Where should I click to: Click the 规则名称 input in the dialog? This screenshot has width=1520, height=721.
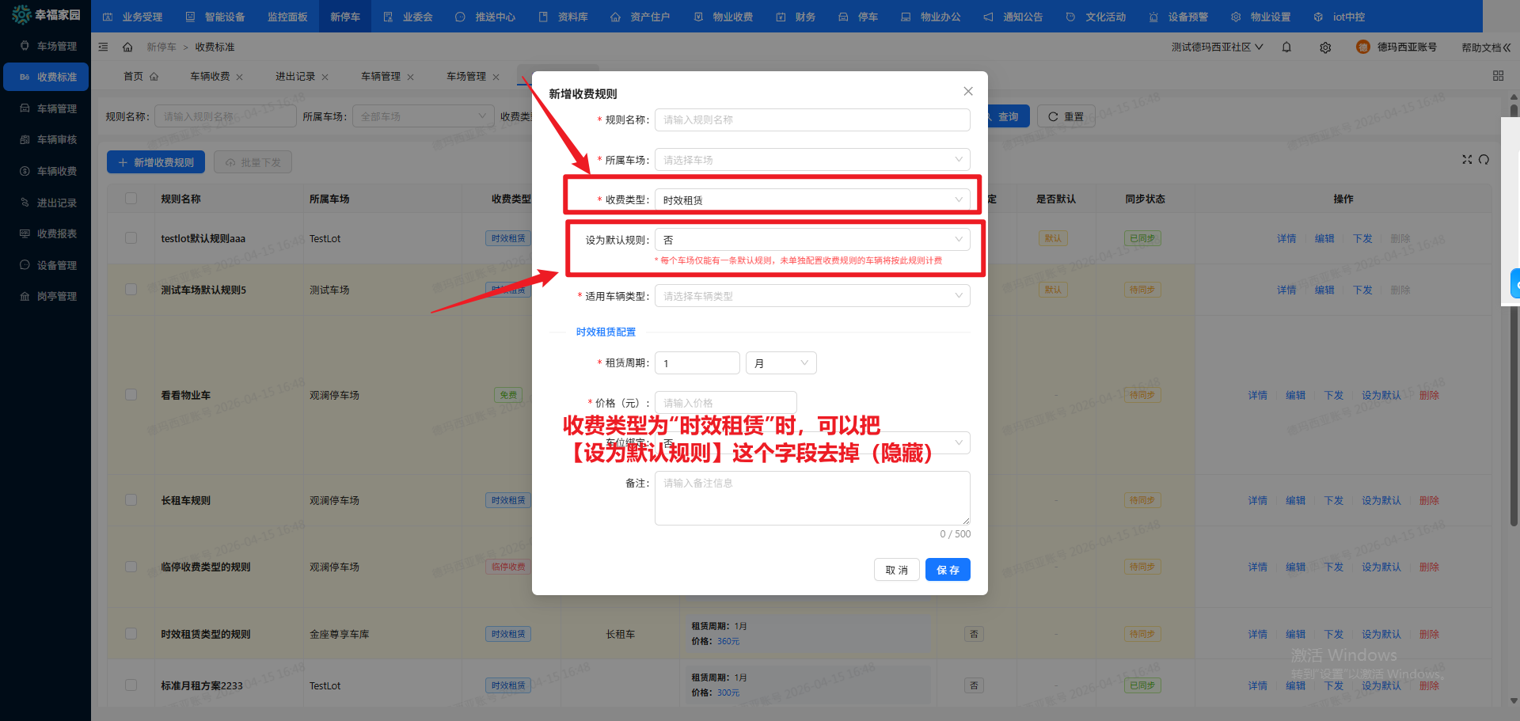click(811, 120)
